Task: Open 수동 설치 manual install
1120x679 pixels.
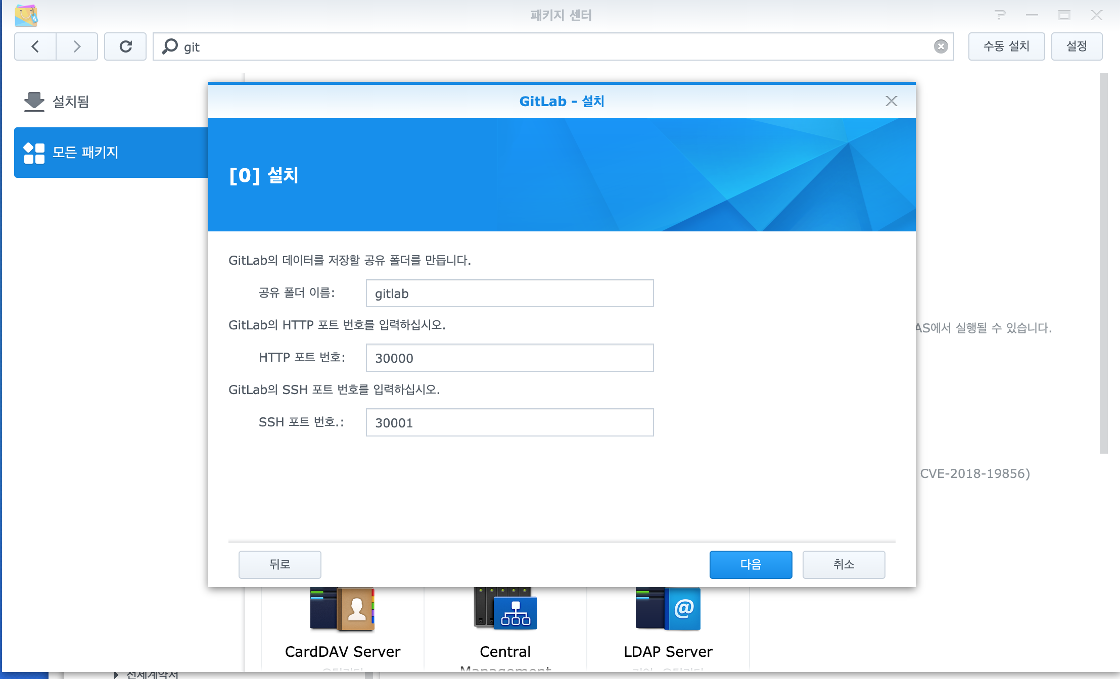Action: click(x=1006, y=46)
